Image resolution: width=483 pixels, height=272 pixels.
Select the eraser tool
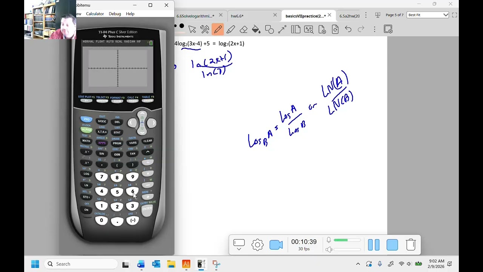coord(243,29)
